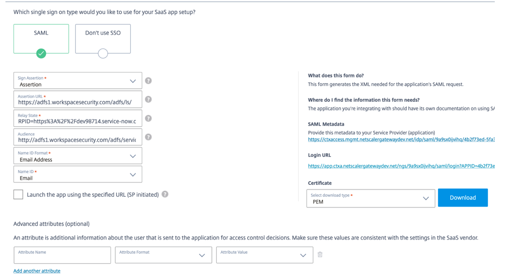Screen dimensions: 512x278
Task: Open the Login URL link
Action: point(401,166)
